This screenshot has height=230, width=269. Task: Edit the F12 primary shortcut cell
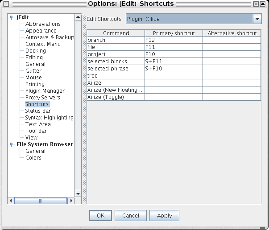click(x=174, y=40)
